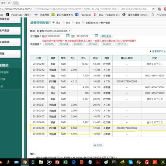Click the start date field 2018/02/02
Screen dimensions: 166x166
pos(57,36)
